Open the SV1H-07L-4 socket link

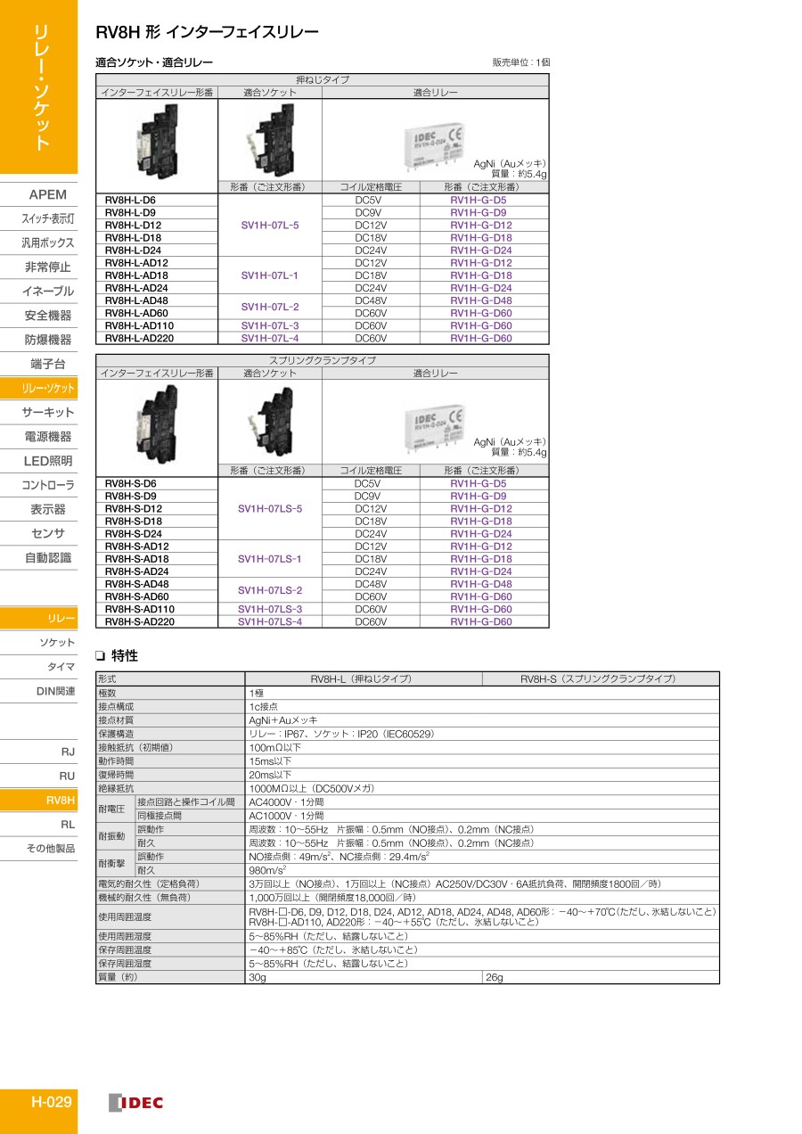point(269,338)
